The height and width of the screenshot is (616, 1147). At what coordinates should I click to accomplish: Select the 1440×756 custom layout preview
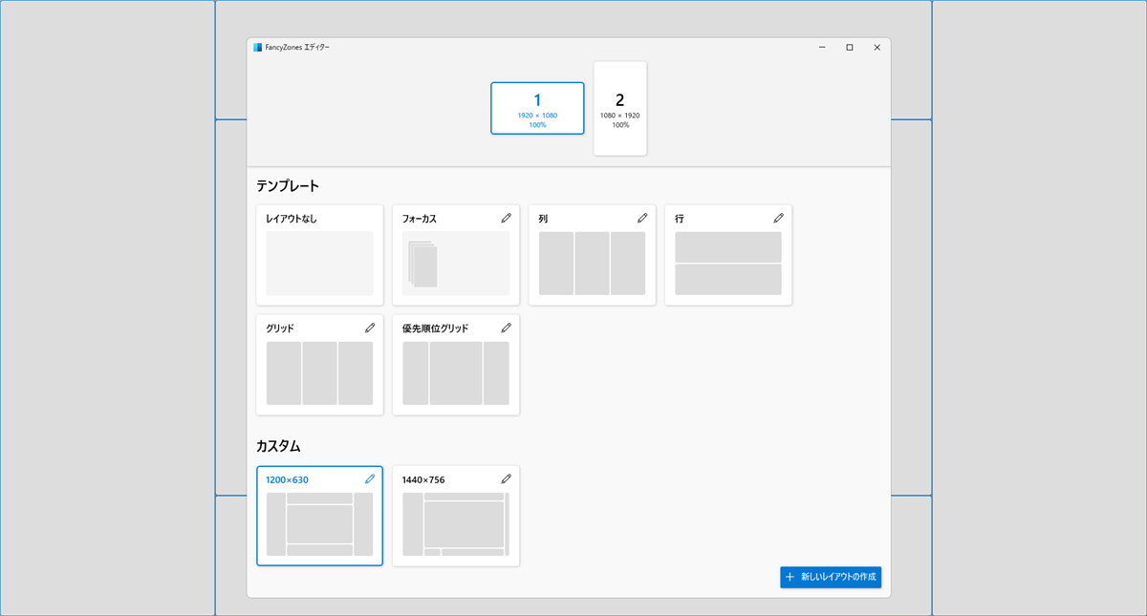pos(455,523)
